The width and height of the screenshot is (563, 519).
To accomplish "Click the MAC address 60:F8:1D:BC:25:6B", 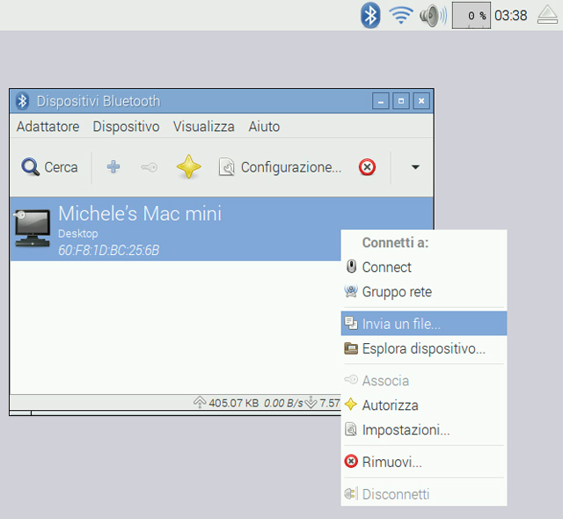I will point(109,250).
